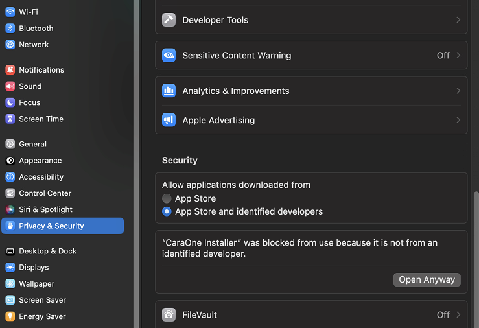Click the settings pane vertical scrollbar

coord(476,259)
